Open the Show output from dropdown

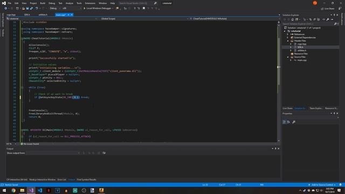53,153
